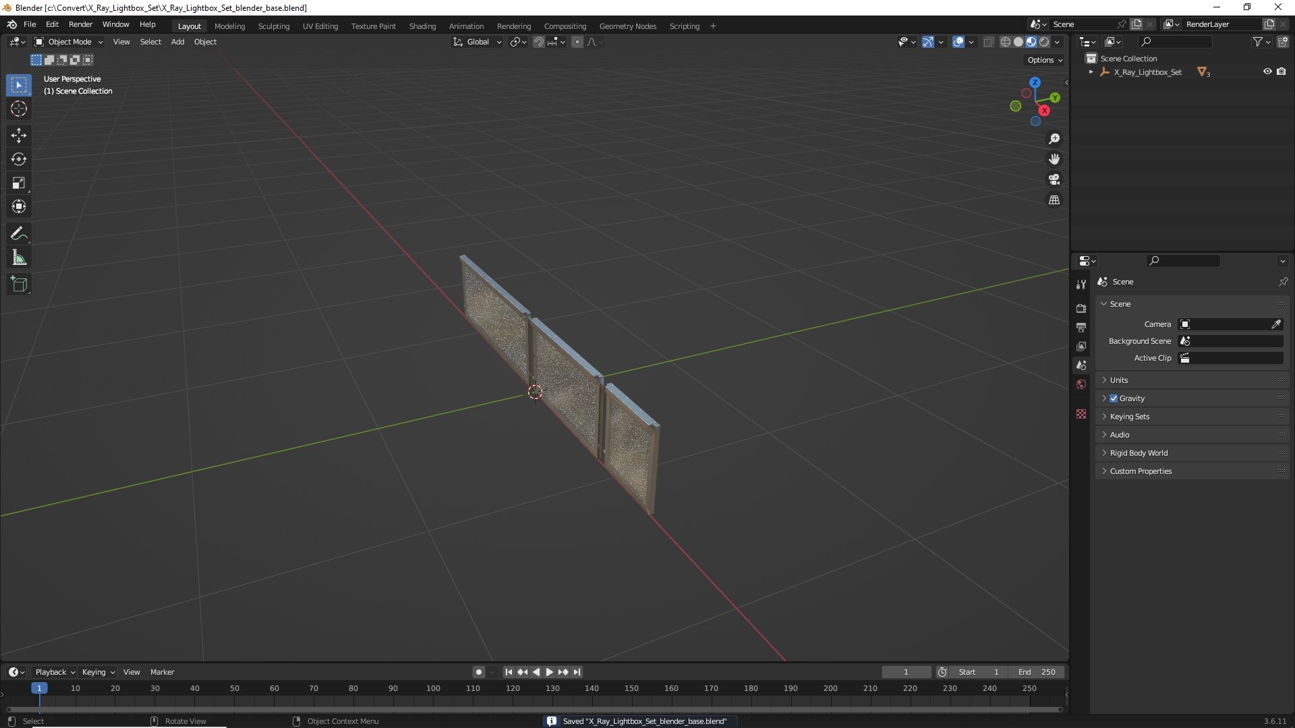Image resolution: width=1295 pixels, height=728 pixels.
Task: Toggle the Gravity checkbox
Action: [1114, 398]
